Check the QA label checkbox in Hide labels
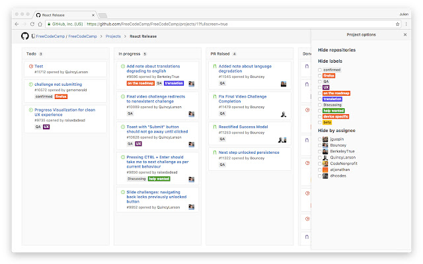 click(x=320, y=81)
